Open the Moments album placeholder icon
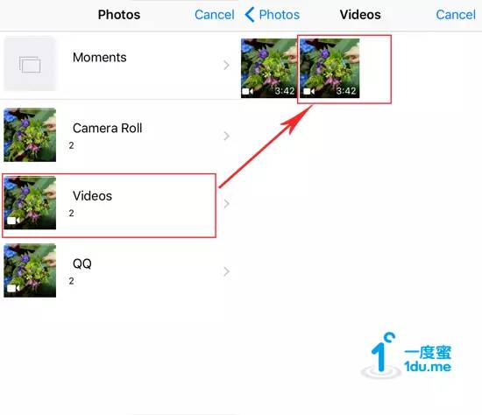The width and height of the screenshot is (482, 415). tap(30, 64)
